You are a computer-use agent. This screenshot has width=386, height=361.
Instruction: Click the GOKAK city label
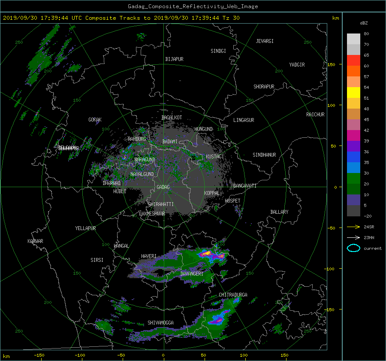pyautogui.click(x=95, y=120)
